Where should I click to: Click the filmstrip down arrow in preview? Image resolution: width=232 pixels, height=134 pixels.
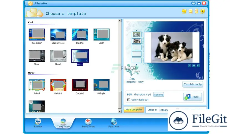coord(137,65)
